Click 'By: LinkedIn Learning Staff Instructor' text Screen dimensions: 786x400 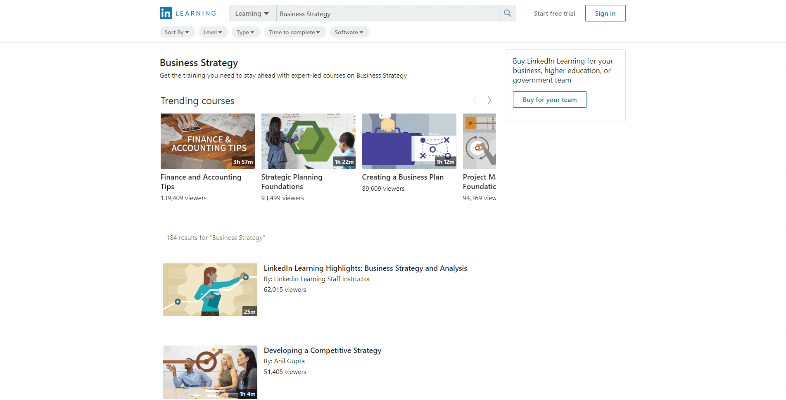coord(317,279)
